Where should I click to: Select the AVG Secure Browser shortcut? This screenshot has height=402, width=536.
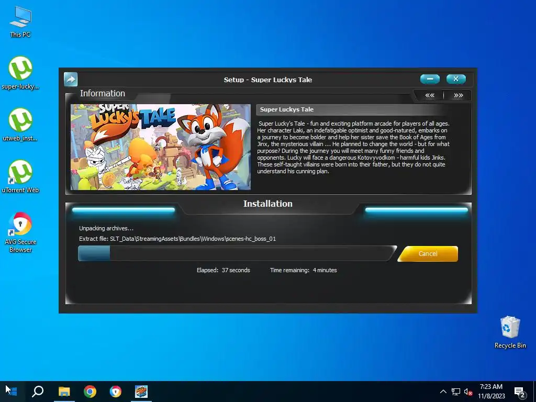(x=20, y=232)
